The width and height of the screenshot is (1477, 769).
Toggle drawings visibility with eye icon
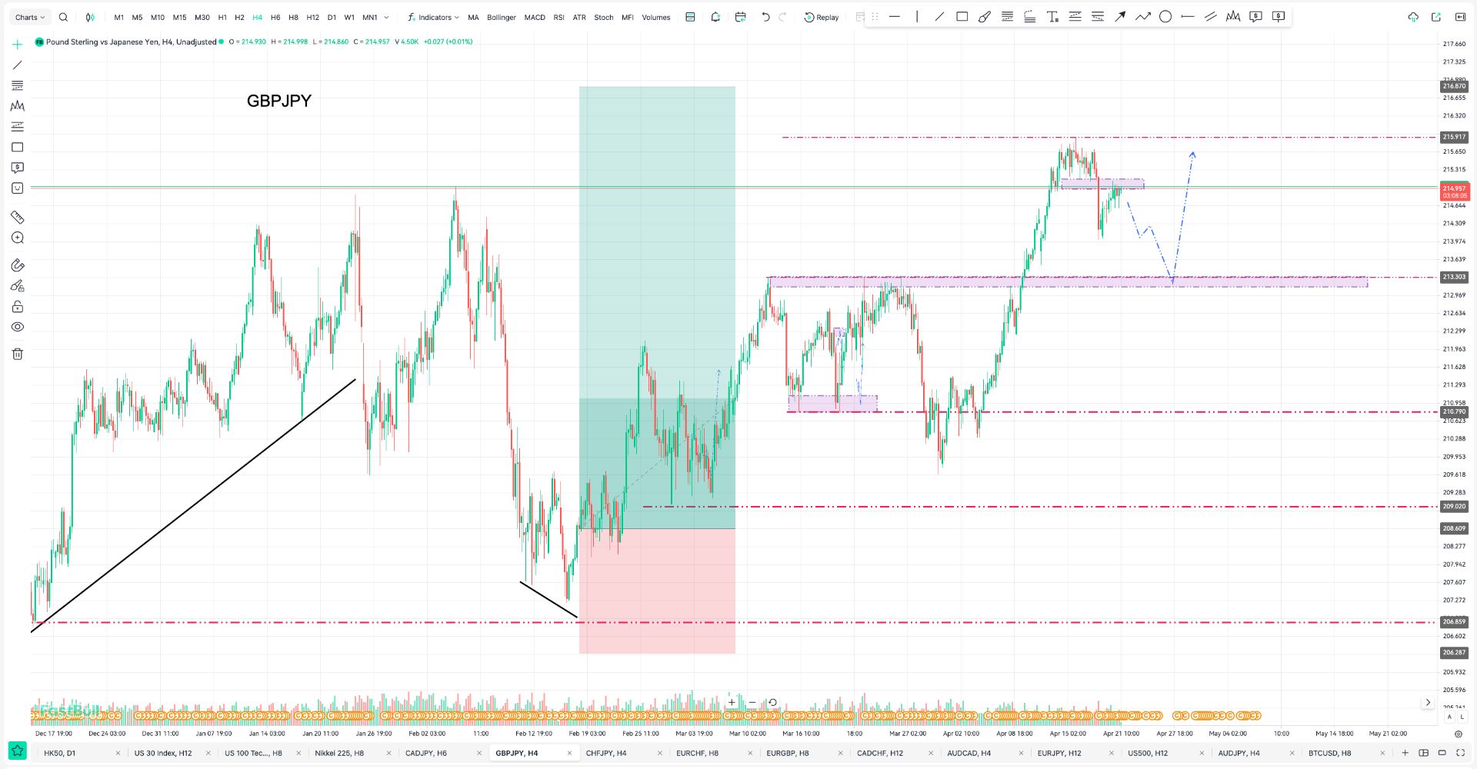pos(17,327)
